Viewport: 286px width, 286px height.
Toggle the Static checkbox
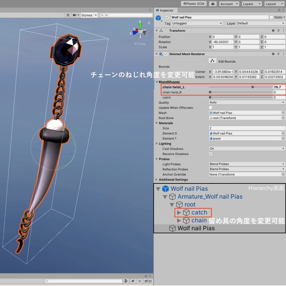pyautogui.click(x=271, y=17)
